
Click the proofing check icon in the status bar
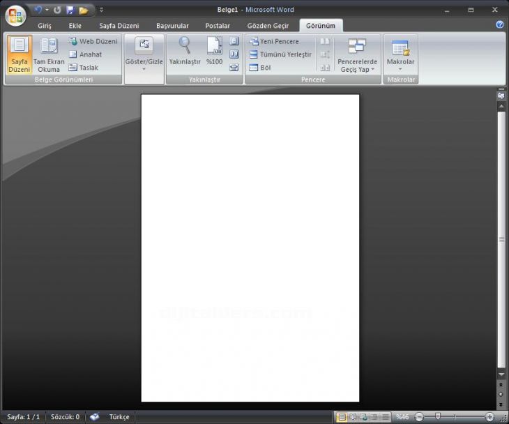pos(94,416)
